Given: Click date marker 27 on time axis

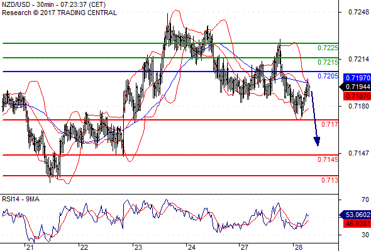Looking at the screenshot, I should 244,247.
